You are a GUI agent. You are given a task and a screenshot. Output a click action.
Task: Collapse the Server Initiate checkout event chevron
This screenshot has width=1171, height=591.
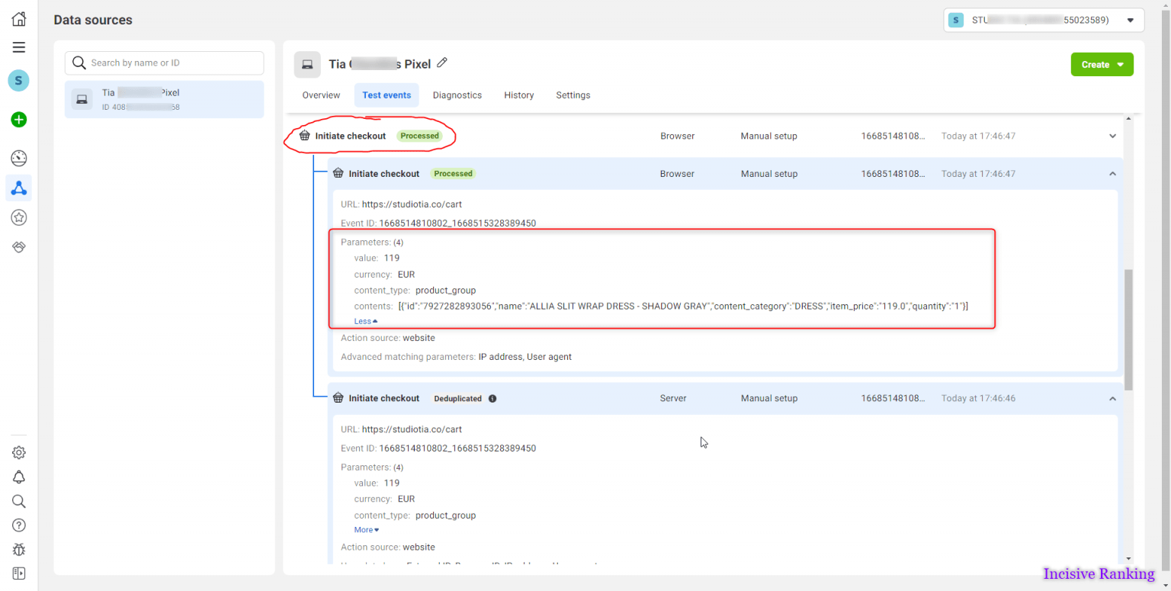tap(1112, 398)
